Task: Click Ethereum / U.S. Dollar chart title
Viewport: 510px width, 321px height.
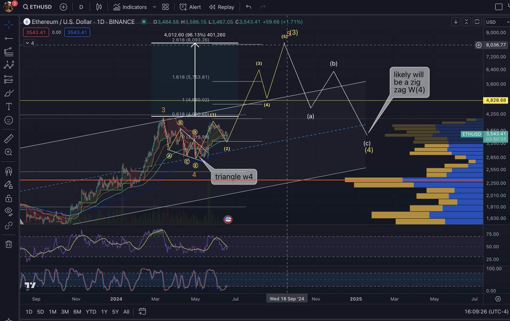Action: click(83, 22)
